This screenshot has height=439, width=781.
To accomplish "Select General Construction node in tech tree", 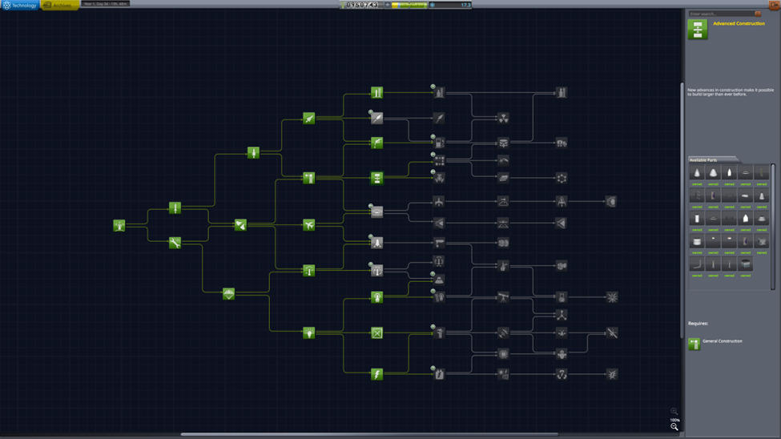I will [x=309, y=178].
